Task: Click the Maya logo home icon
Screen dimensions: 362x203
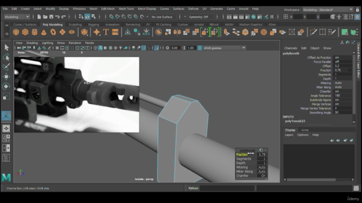Action: 6,178
